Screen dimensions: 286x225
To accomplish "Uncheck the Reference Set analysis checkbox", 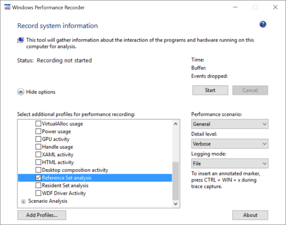I will pos(38,178).
